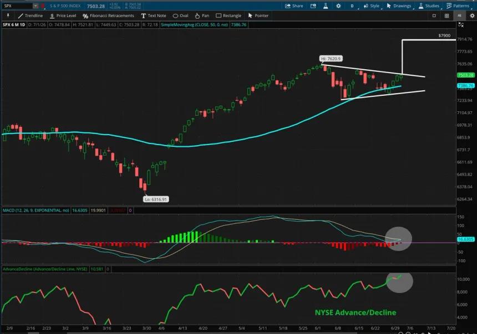477x334 pixels.
Task: Click the Share button
Action: 294,6
